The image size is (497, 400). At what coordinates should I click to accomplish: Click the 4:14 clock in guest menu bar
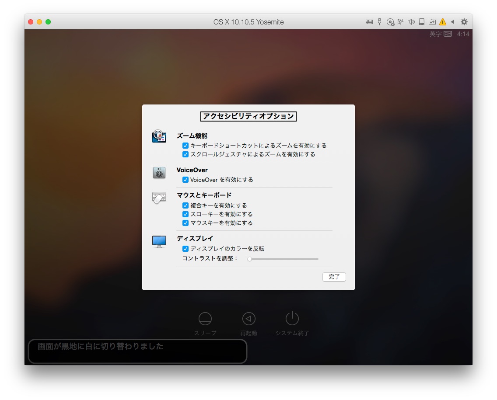click(x=463, y=34)
